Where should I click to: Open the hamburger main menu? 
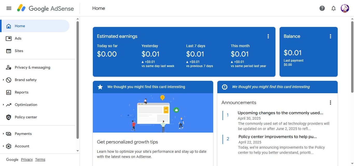pyautogui.click(x=9, y=8)
